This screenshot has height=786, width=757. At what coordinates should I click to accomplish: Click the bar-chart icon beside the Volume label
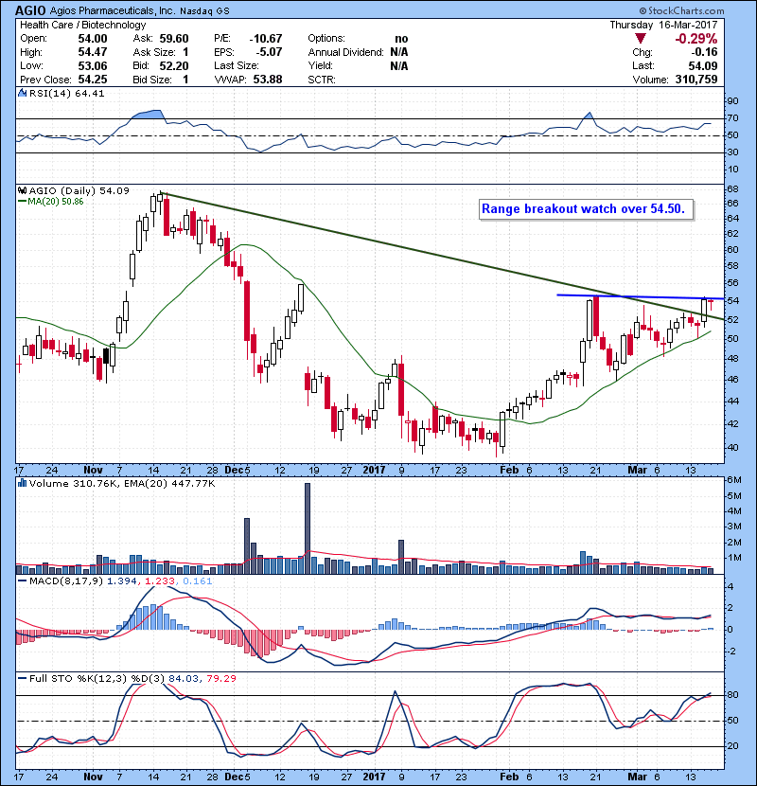[x=22, y=483]
